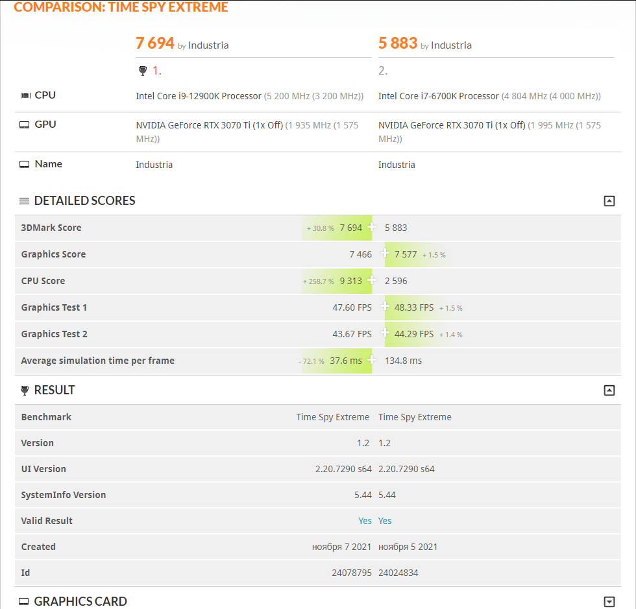Screen dimensions: 636x609
Task: Click the Graphics Card monitor icon
Action: click(x=24, y=602)
